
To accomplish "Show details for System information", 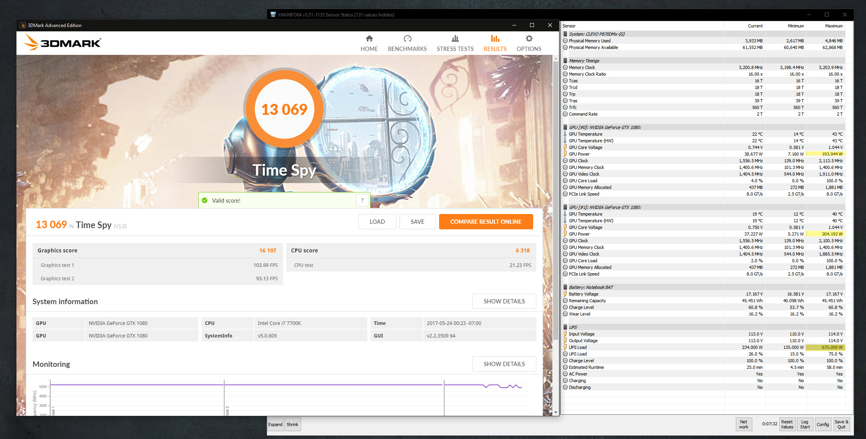I will click(x=504, y=301).
